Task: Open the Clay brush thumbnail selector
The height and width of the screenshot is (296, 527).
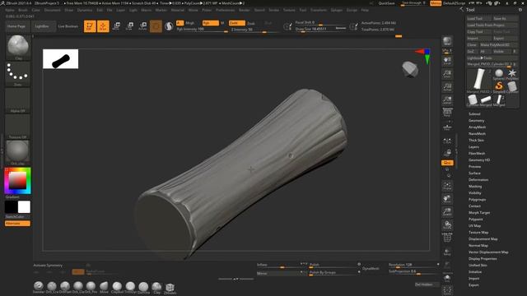Action: coord(18,48)
